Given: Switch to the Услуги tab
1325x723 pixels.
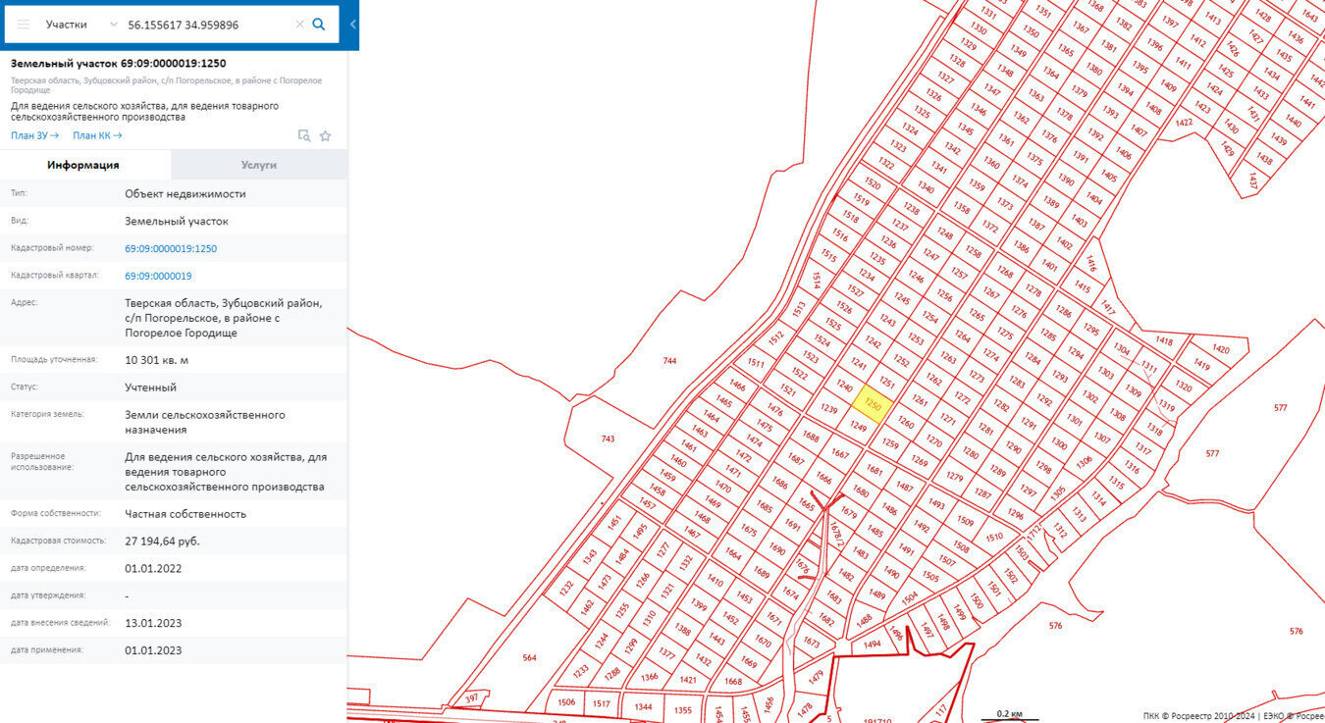Looking at the screenshot, I should coord(259,165).
